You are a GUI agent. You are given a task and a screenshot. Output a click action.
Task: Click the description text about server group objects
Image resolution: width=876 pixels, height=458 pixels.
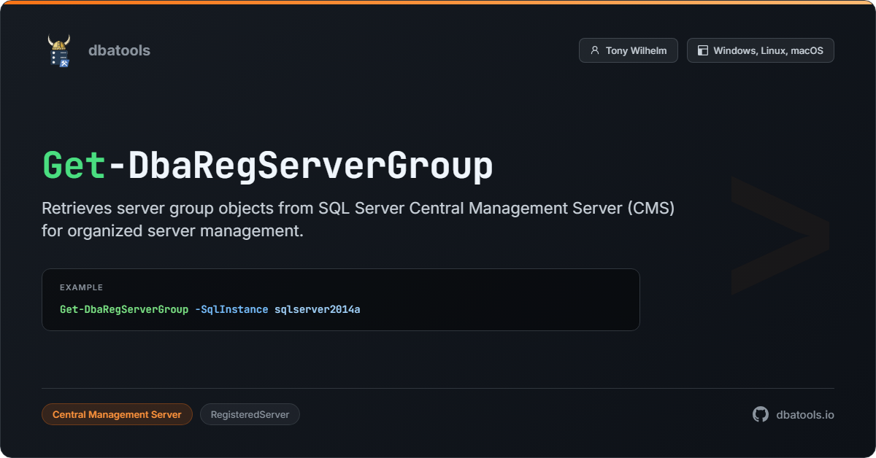358,220
